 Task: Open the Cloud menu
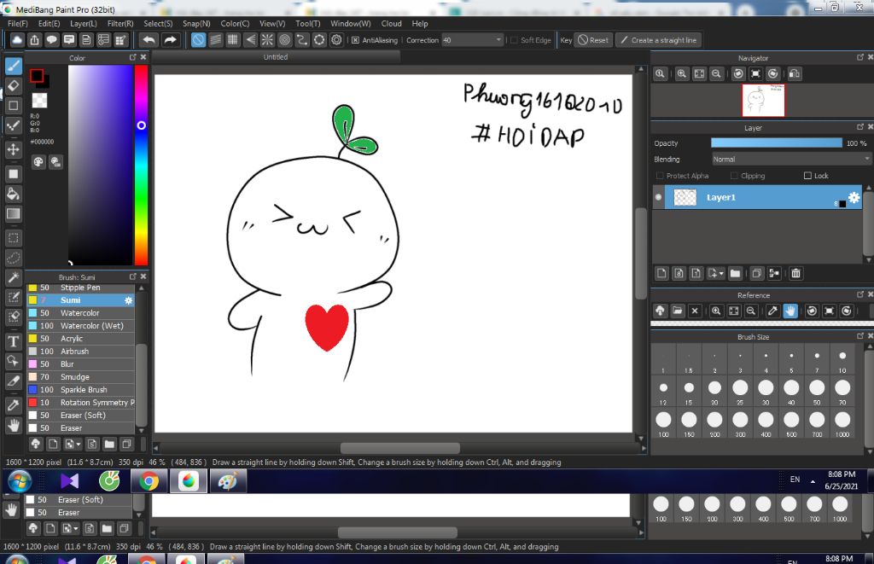[391, 23]
